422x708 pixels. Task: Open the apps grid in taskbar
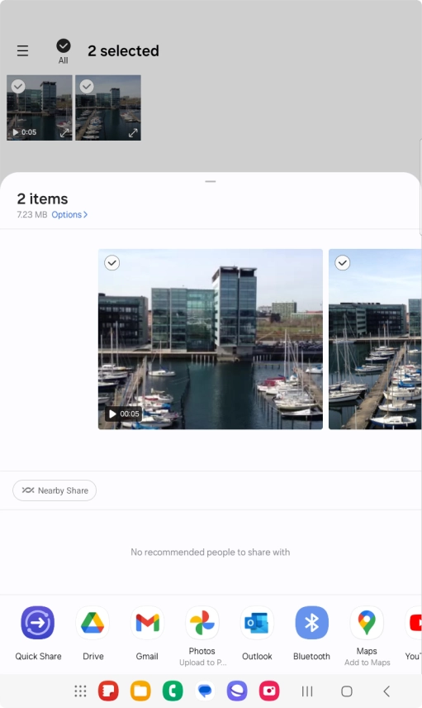pyautogui.click(x=80, y=691)
